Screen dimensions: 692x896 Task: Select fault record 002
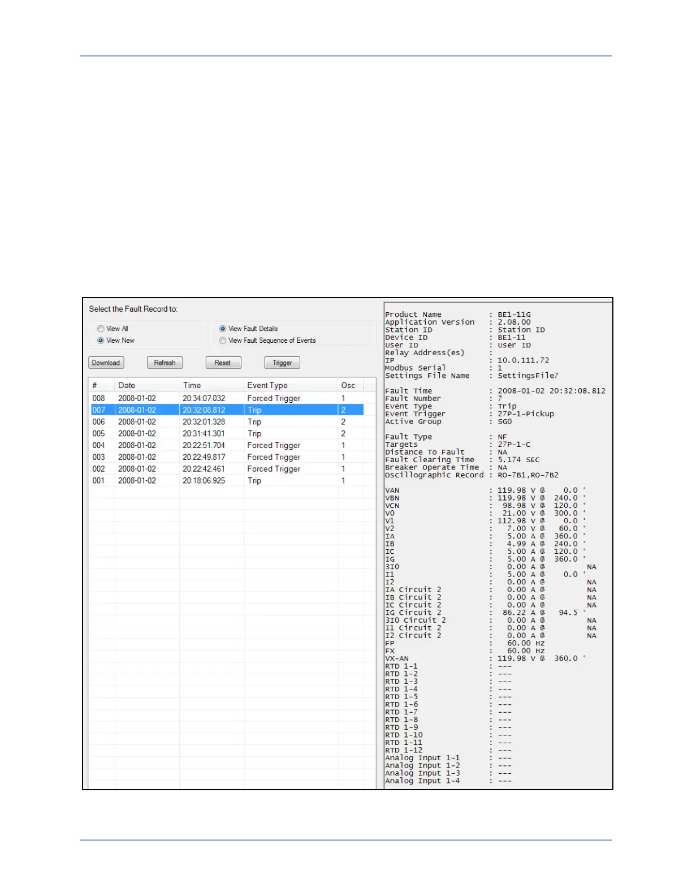(x=227, y=469)
